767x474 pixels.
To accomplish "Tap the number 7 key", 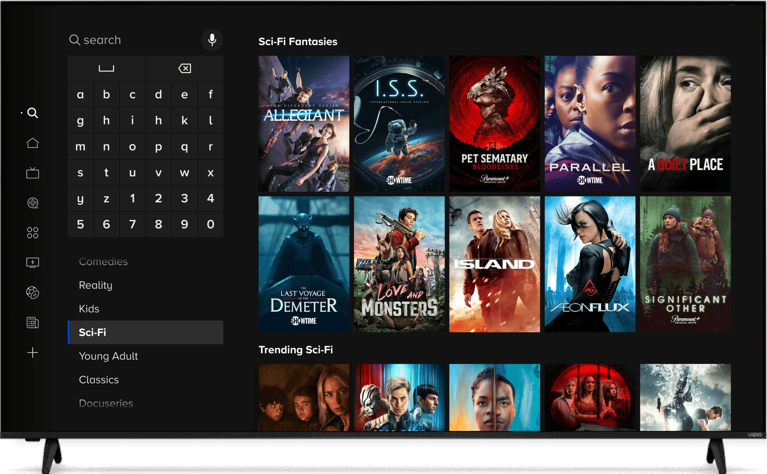I will point(132,224).
